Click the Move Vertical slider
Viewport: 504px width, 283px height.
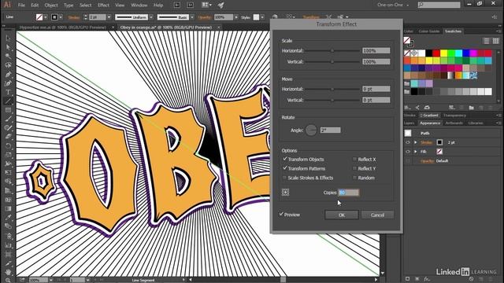pos(332,100)
